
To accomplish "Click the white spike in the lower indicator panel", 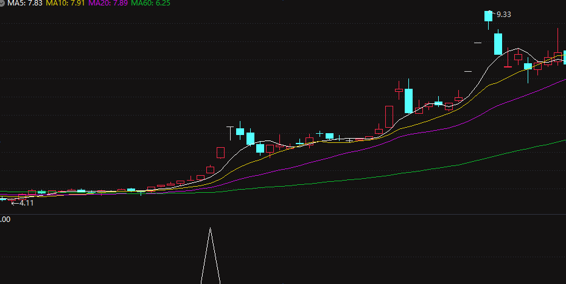I will tap(211, 255).
